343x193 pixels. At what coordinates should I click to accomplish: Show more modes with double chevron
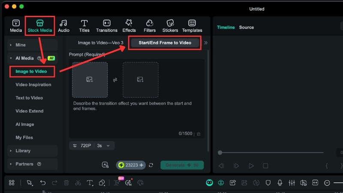206,43
